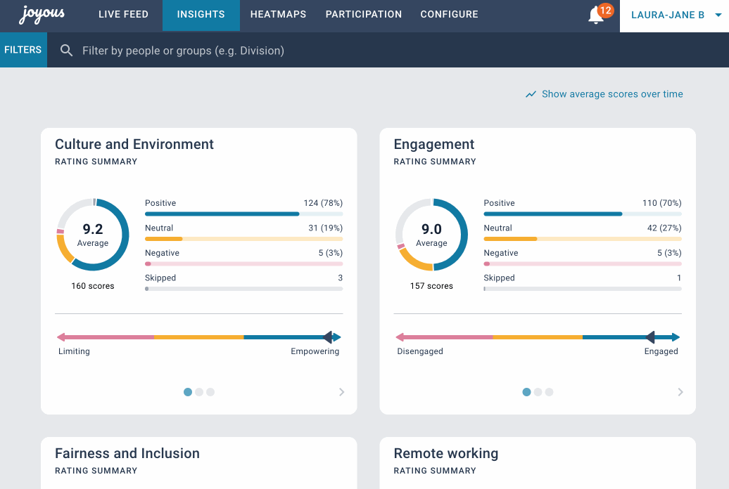Open the notifications bell

pyautogui.click(x=596, y=15)
